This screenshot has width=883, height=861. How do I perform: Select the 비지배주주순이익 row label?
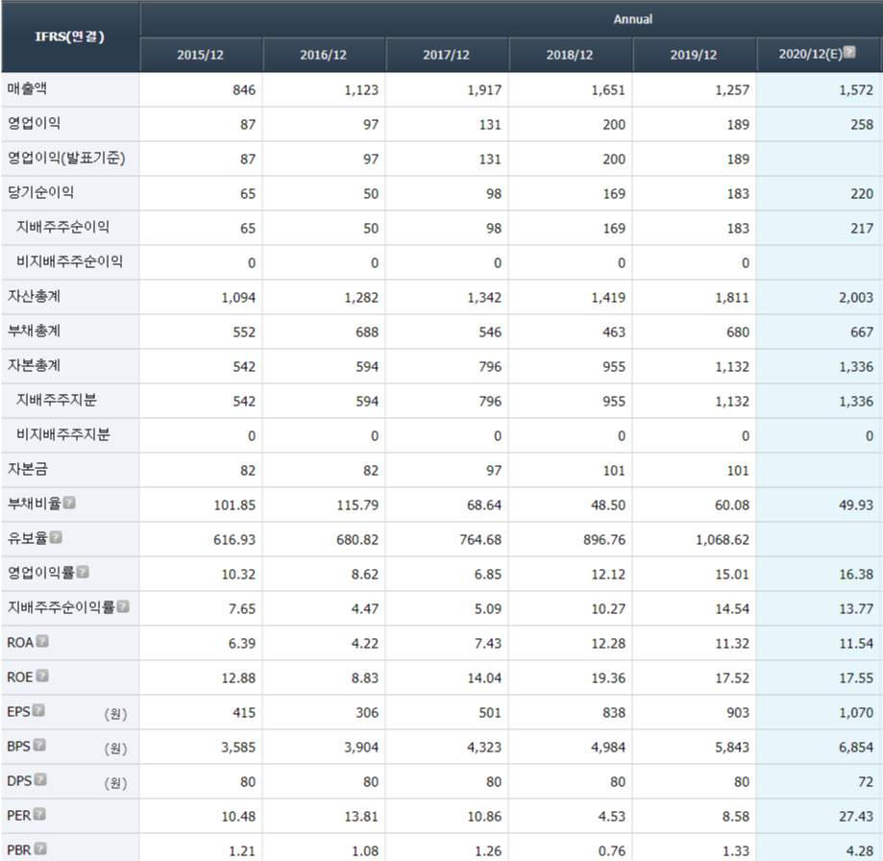(x=69, y=261)
